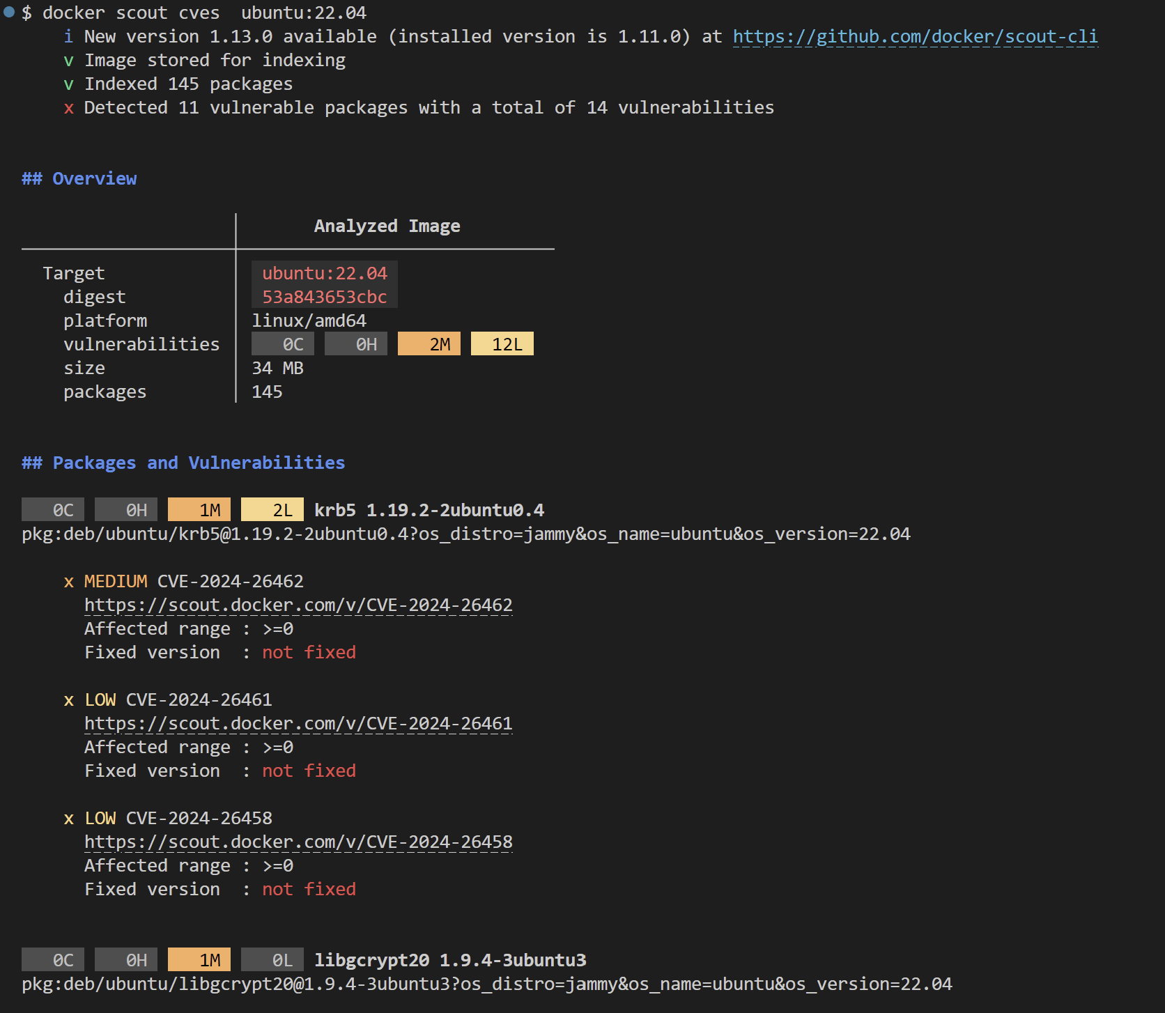Click the '0H' badge in the Overview table

coord(356,344)
